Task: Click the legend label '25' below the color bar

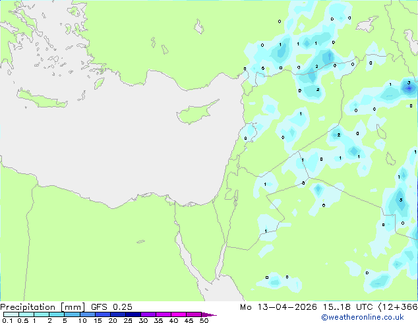Action: (128, 320)
